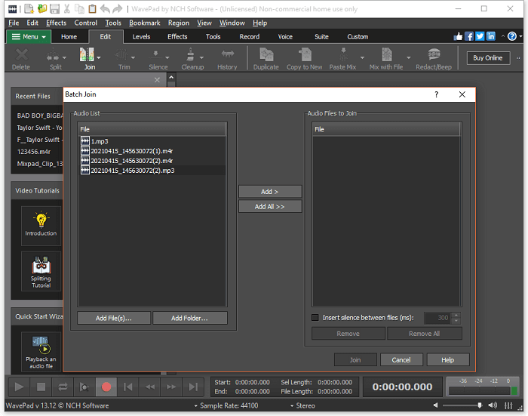The height and width of the screenshot is (416, 528).
Task: Click the Add All >> button
Action: click(269, 206)
